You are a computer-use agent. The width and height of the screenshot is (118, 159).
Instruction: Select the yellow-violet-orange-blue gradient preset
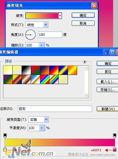pos(17,80)
